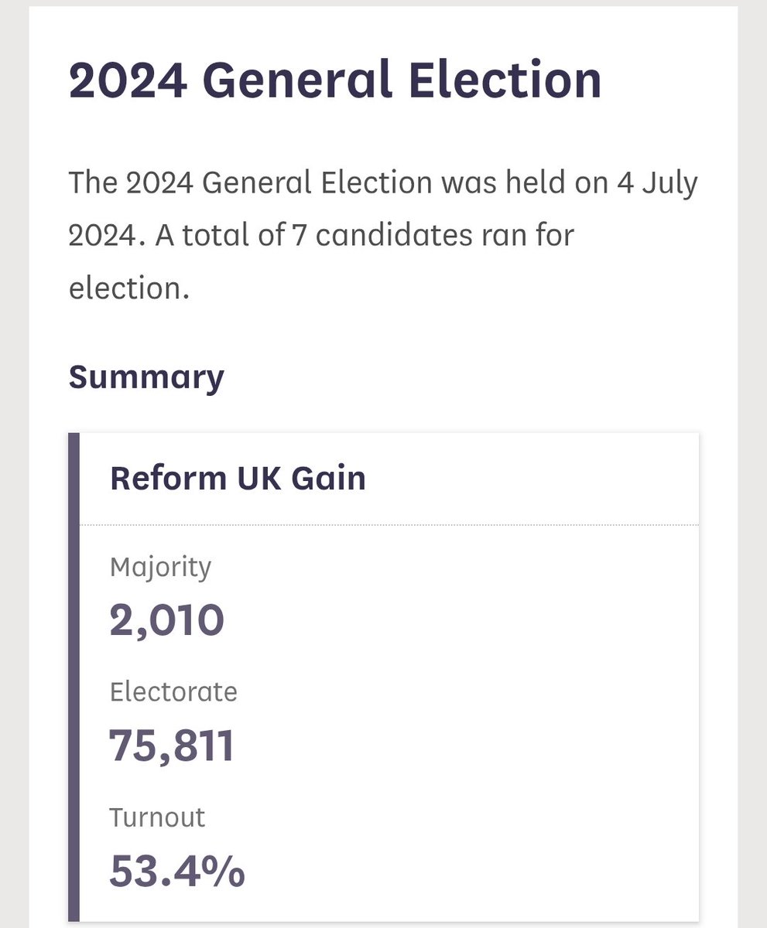Screen dimensions: 767x928
Task: Click the majority figure 2,010
Action: 166,620
